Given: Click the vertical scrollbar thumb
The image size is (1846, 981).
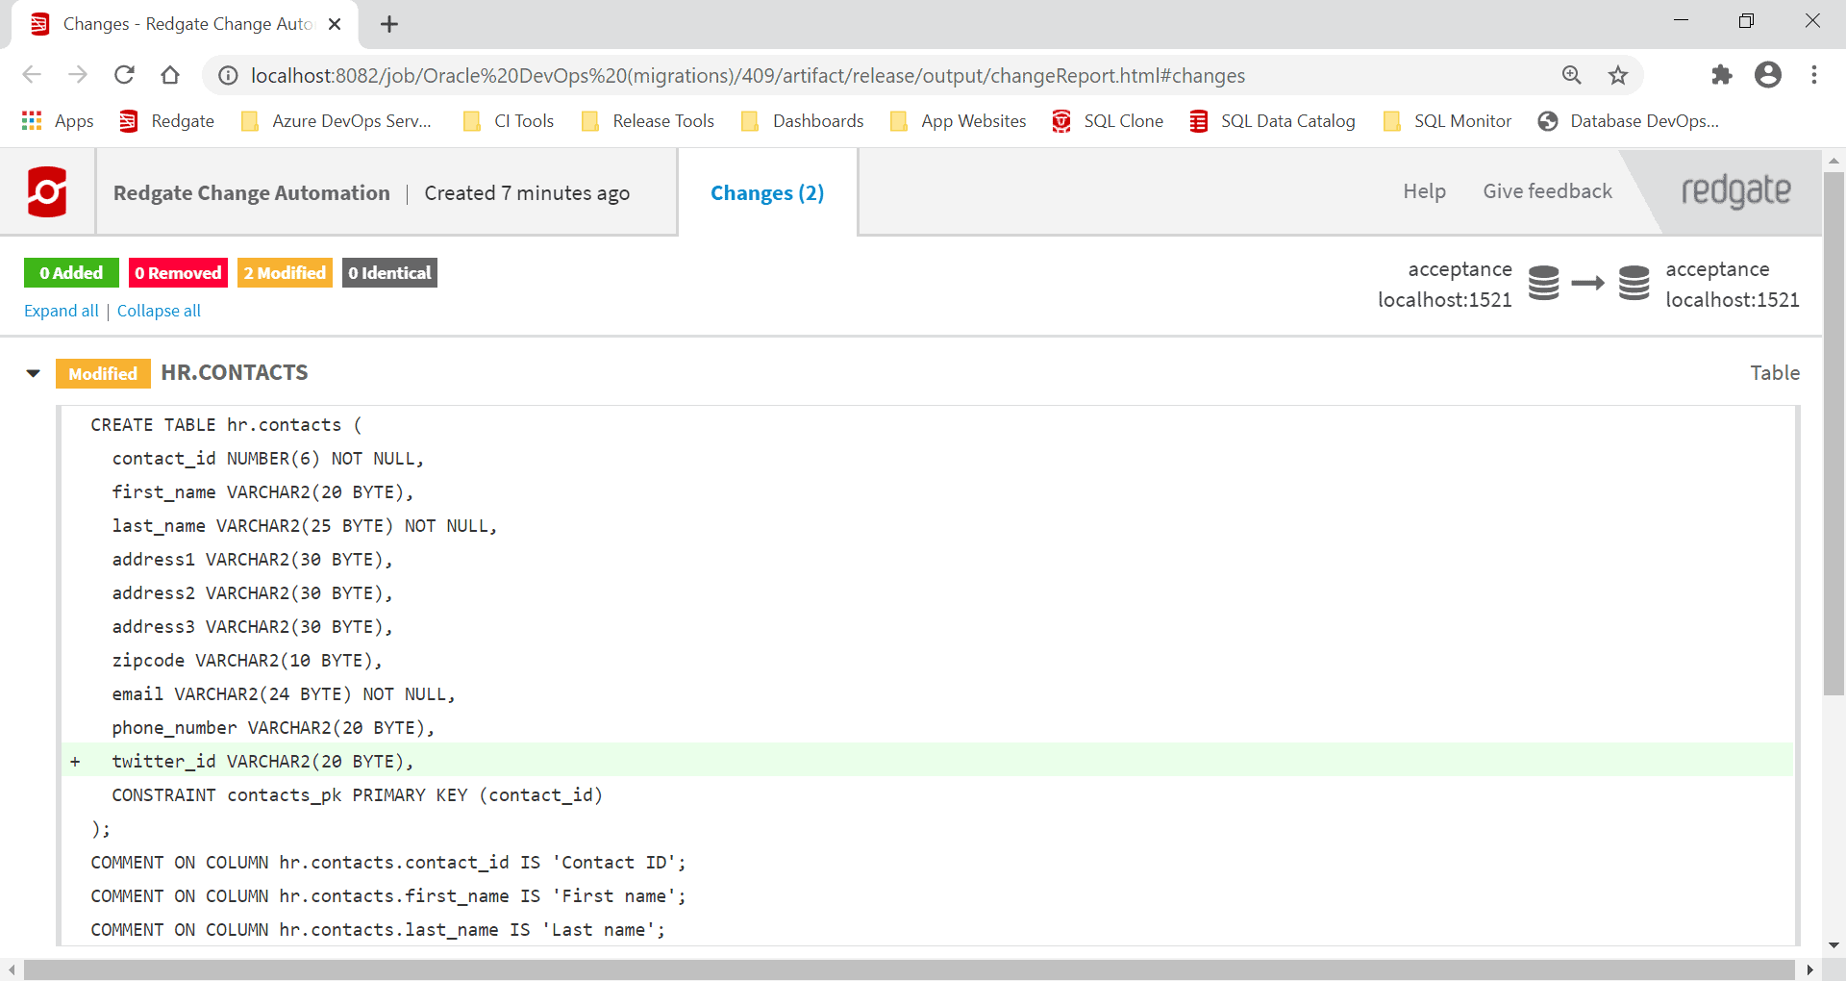Looking at the screenshot, I should (1834, 433).
